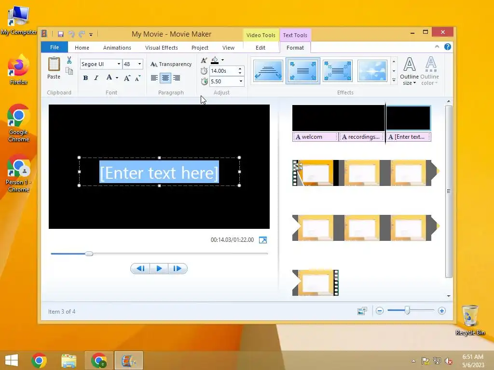This screenshot has width=494, height=370.
Task: Open the Help question mark icon
Action: coord(447,47)
